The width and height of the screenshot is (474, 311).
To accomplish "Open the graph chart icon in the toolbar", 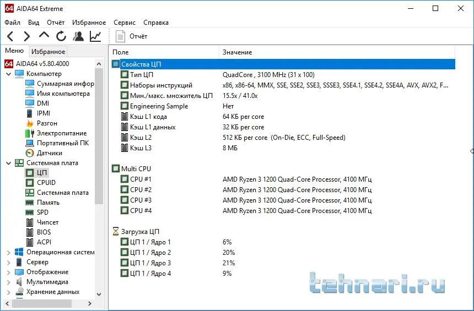I will (95, 36).
